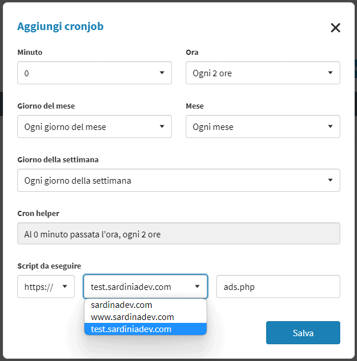The width and height of the screenshot is (357, 361).
Task: Choose www.sardinadev.com from the domain list
Action: point(133,317)
